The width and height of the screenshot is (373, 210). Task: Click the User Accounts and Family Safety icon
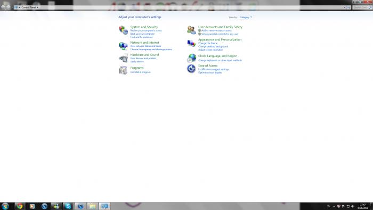coord(191,30)
